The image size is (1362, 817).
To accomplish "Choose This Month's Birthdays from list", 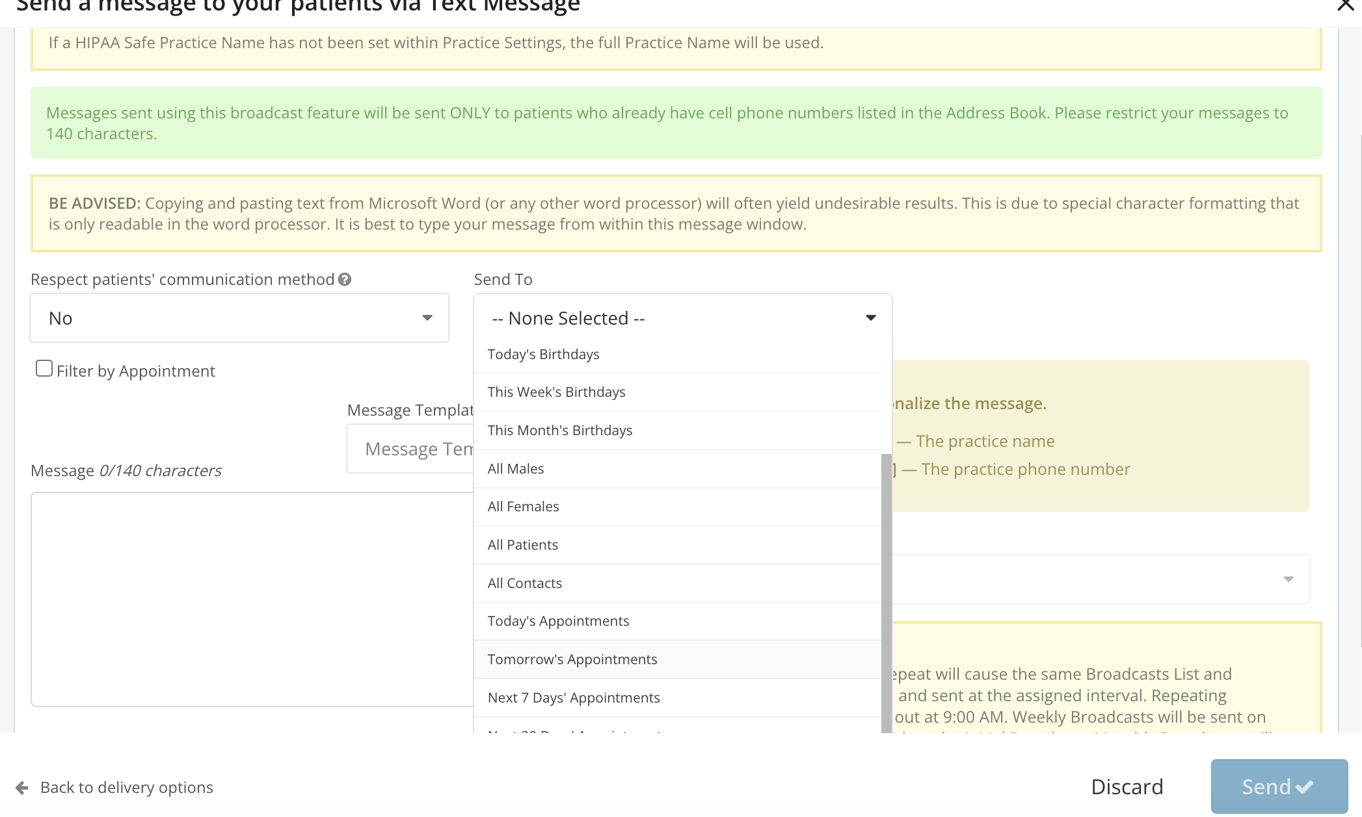I will tap(560, 431).
